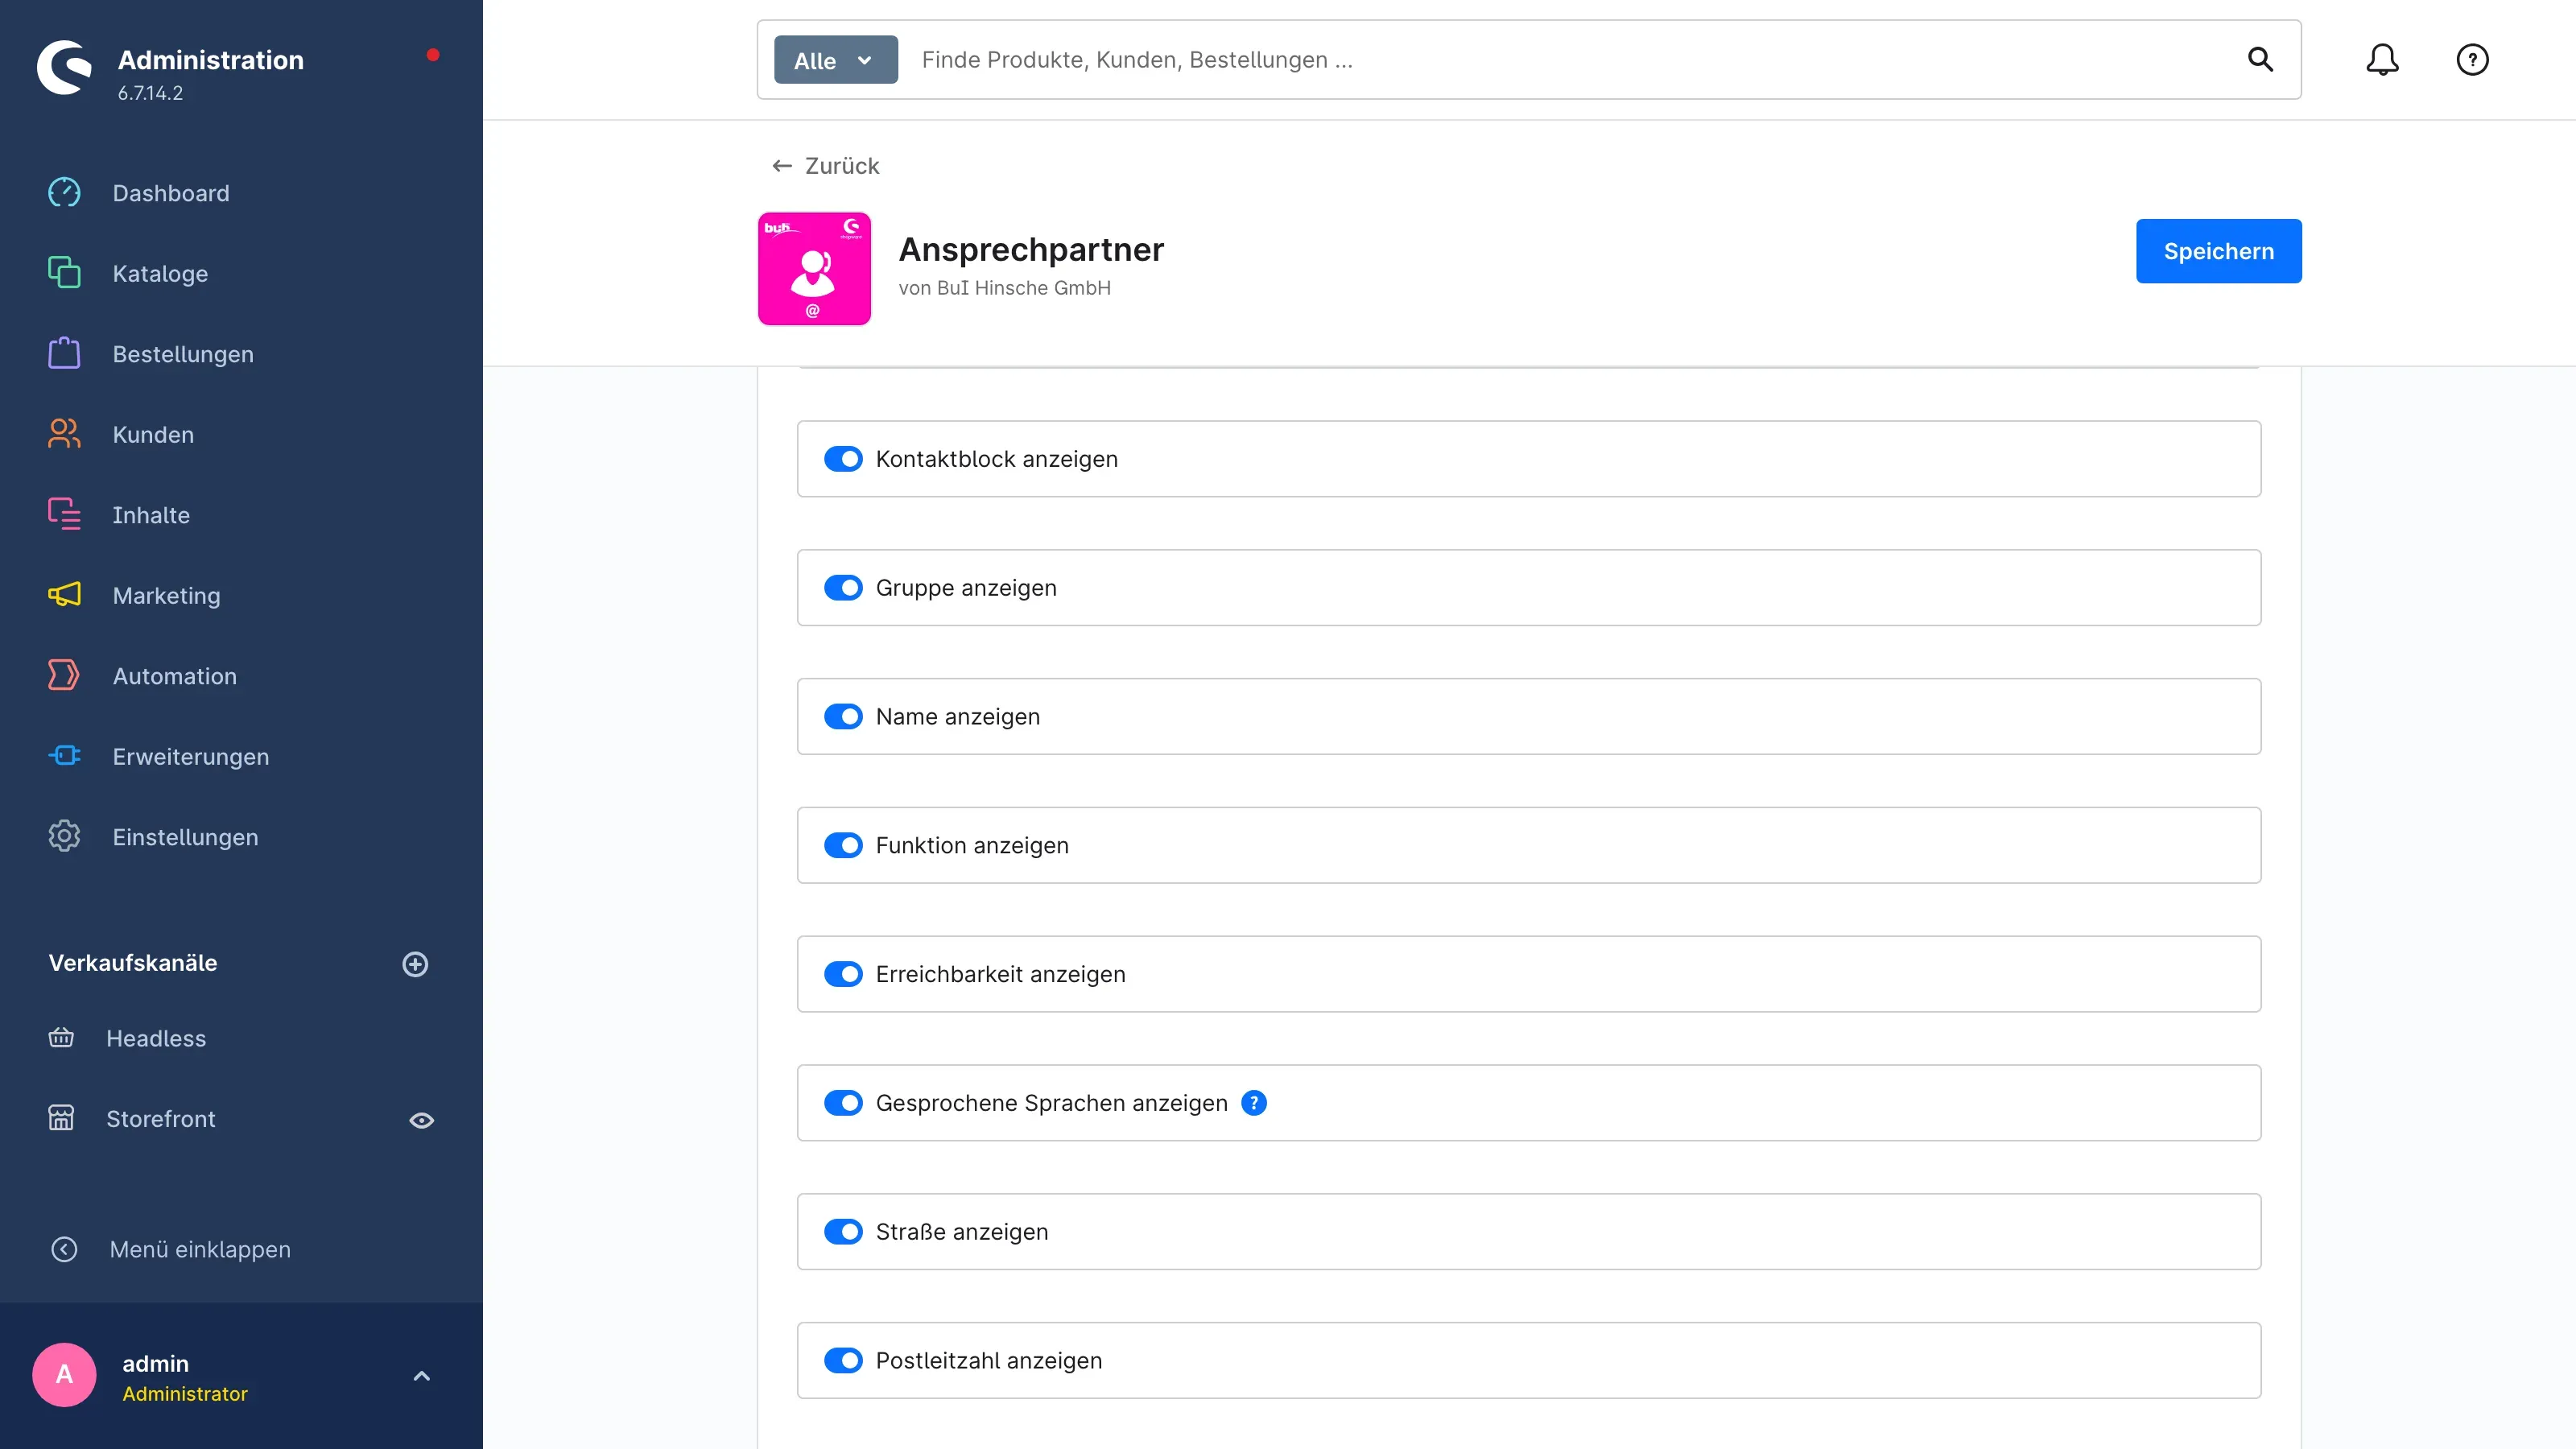
Task: Add a sales channel with plus icon
Action: (415, 964)
